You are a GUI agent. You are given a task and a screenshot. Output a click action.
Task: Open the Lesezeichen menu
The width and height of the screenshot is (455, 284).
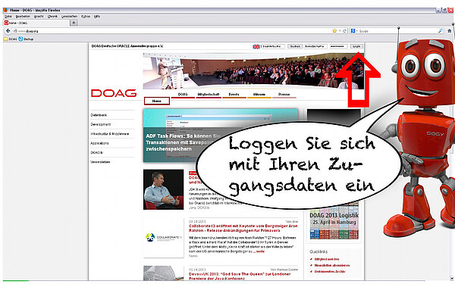69,17
